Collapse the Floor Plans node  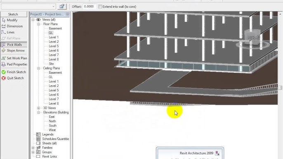(x=39, y=24)
